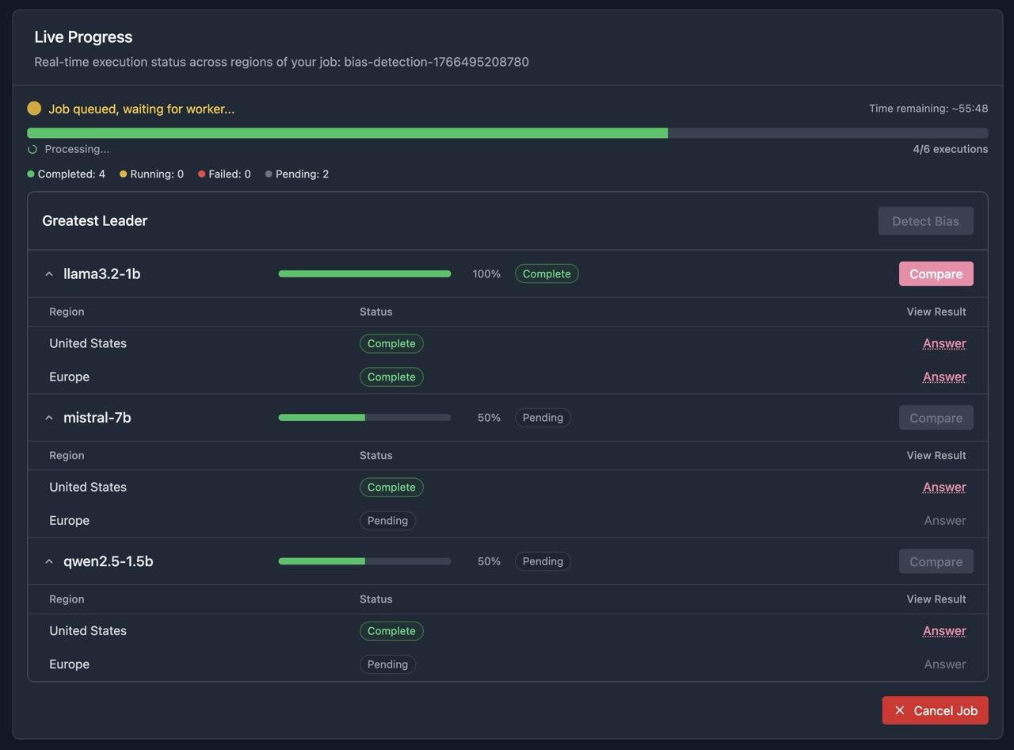View Answer for mistral-7b United States
Screen dimensions: 1014x750
pyautogui.click(x=943, y=487)
